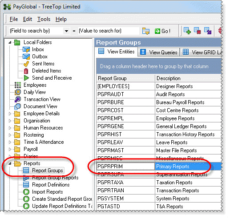The image size is (230, 219).
Task: Open the Transaction View icon
Action: (x=18, y=99)
